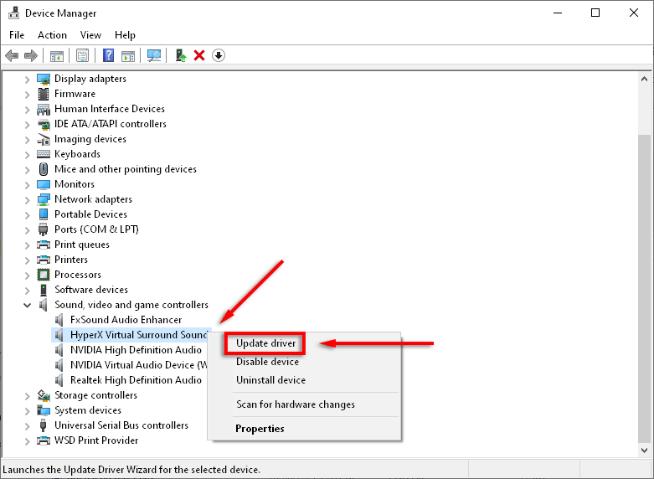Click the Imaging devices camera icon
The image size is (654, 479).
(x=44, y=139)
